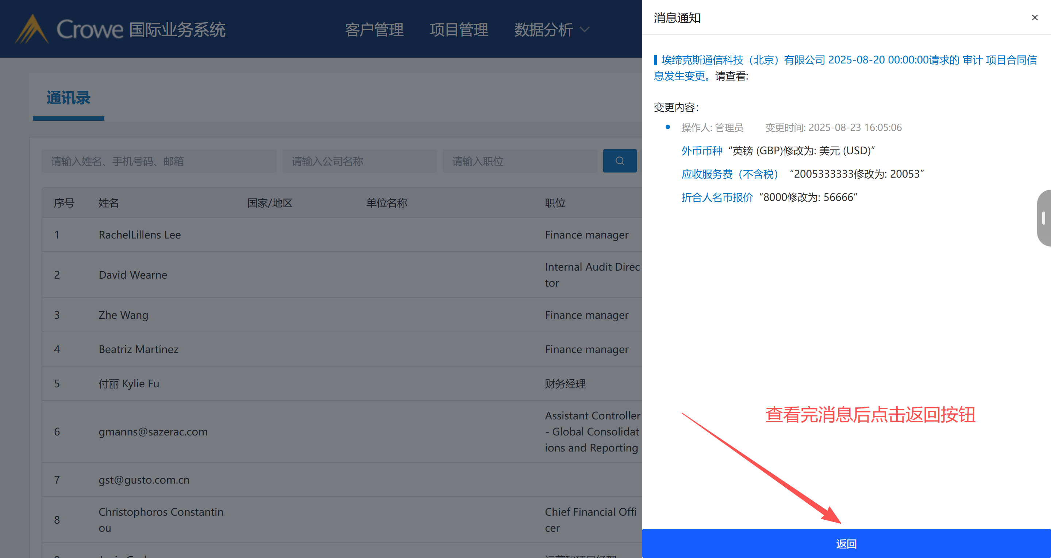Select the David Wearne contact row
1051x558 pixels.
(x=133, y=275)
